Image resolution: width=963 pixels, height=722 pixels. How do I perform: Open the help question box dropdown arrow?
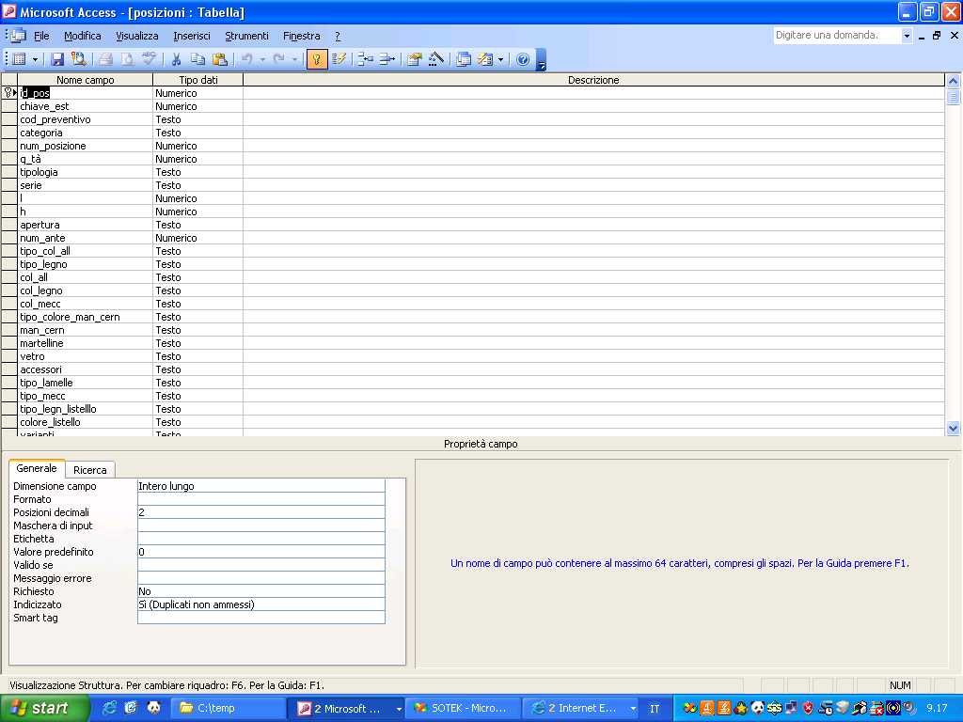(907, 36)
